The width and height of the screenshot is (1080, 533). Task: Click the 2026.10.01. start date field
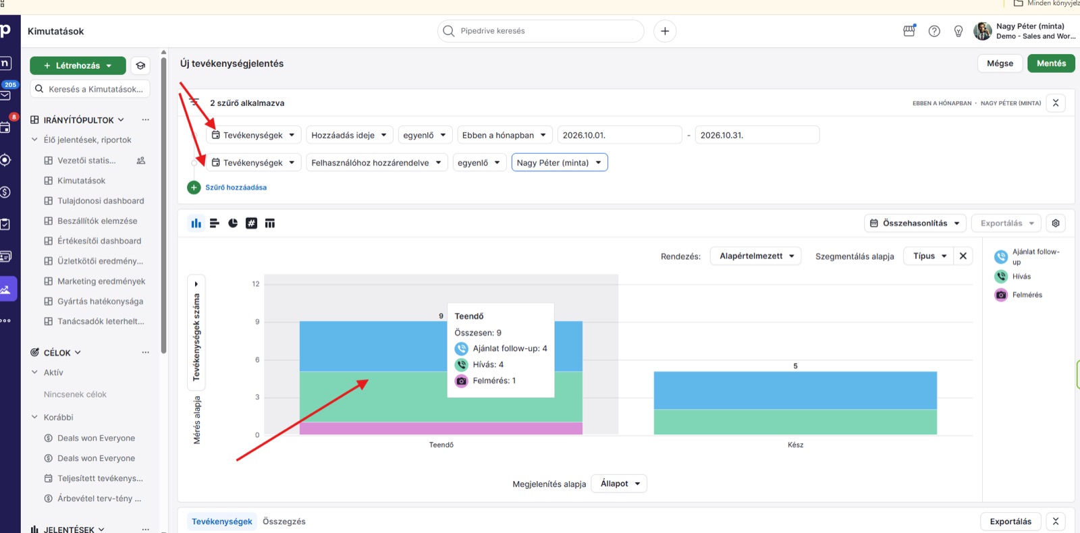620,135
